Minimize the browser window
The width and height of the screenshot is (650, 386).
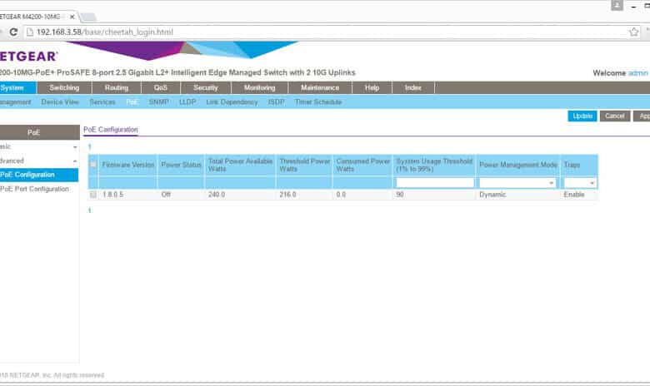pyautogui.click(x=634, y=7)
